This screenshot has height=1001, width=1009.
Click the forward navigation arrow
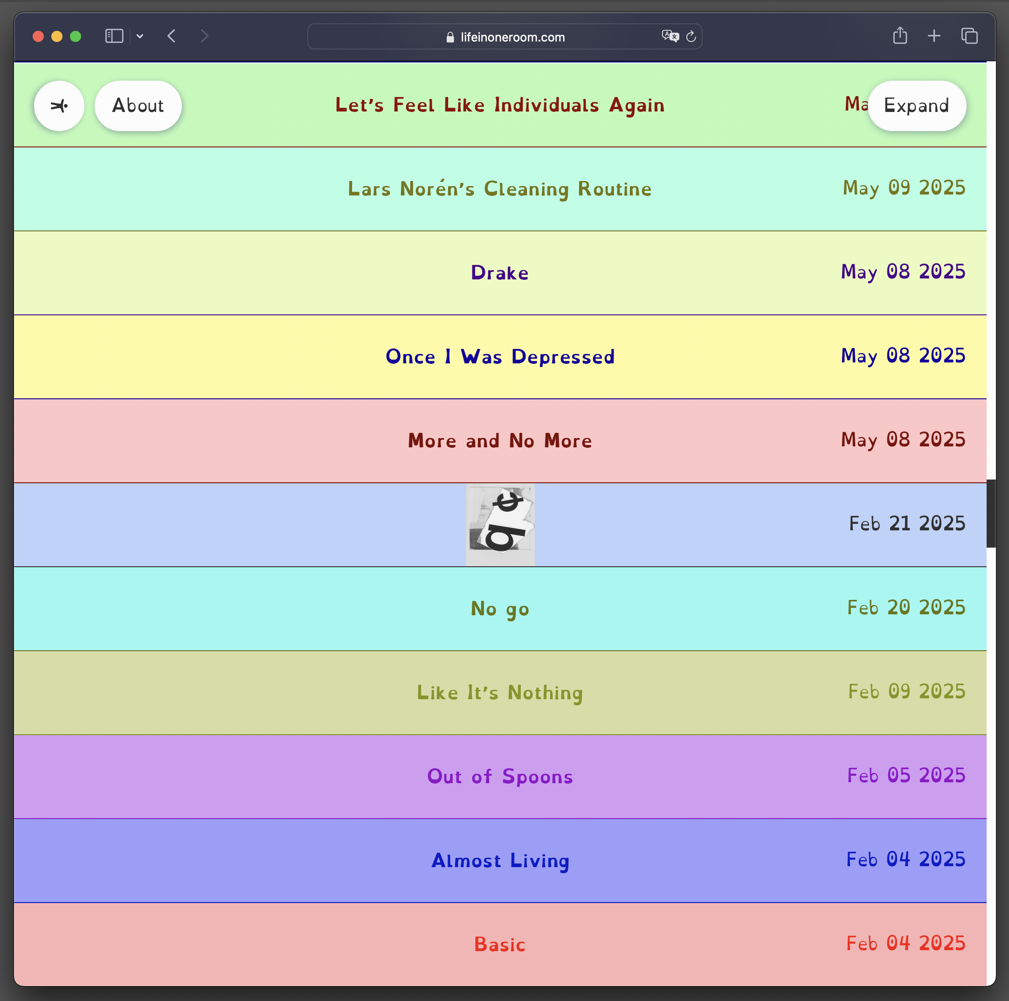point(204,36)
